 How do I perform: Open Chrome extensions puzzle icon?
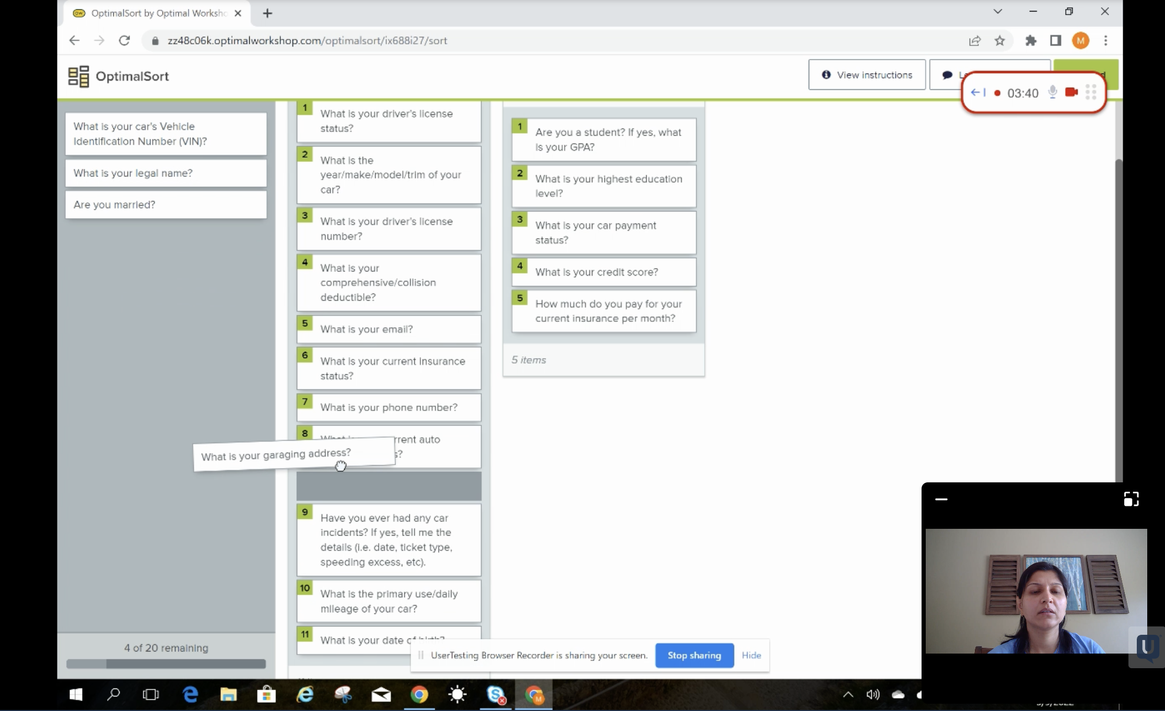point(1030,41)
